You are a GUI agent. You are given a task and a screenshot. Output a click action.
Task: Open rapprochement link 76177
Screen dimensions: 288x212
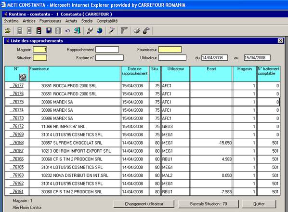point(17,86)
